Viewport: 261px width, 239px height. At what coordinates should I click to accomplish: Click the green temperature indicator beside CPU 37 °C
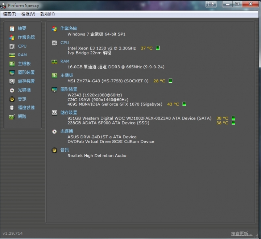(158, 48)
